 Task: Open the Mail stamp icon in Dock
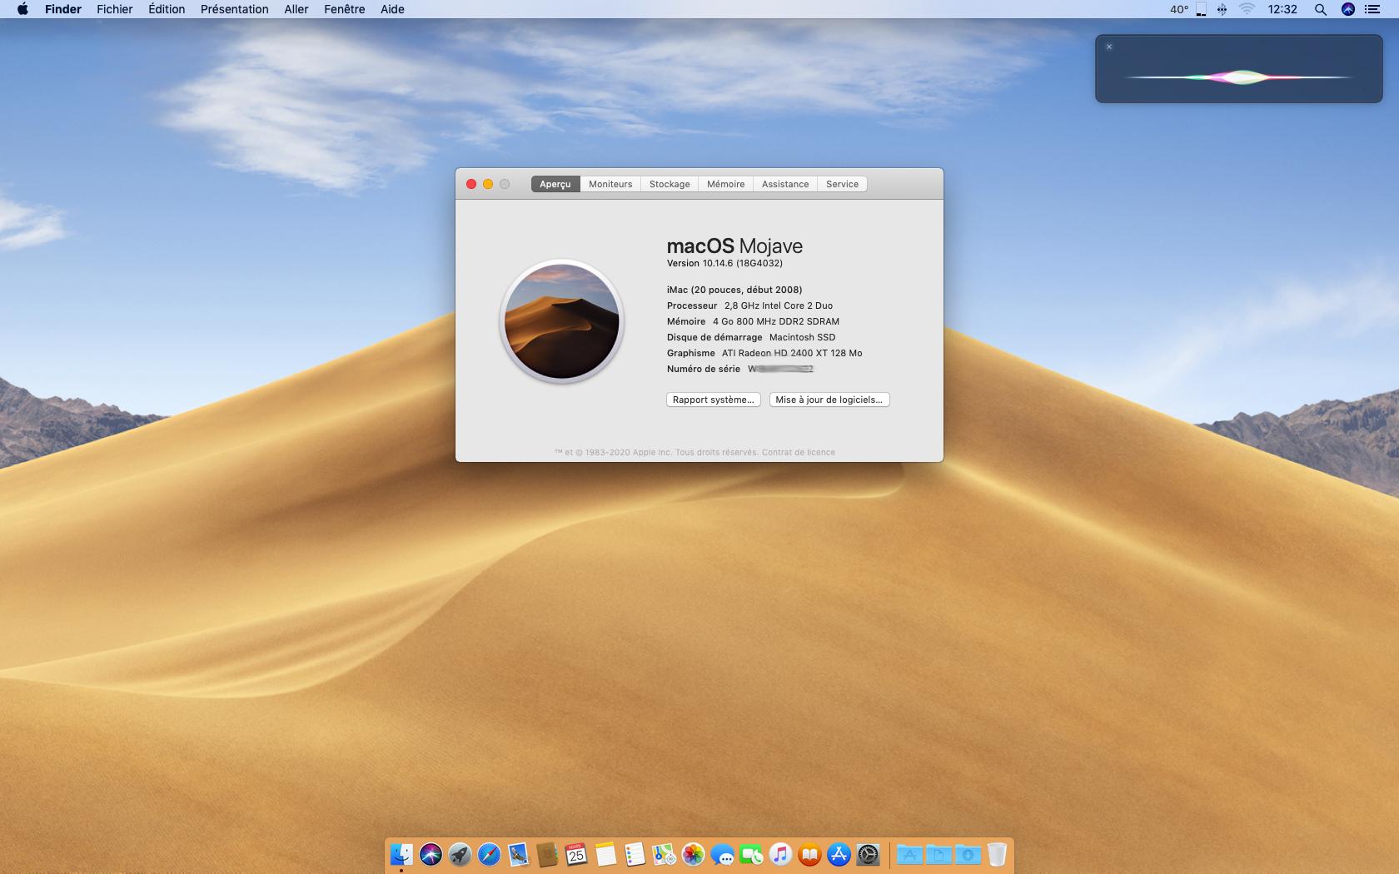coord(518,854)
